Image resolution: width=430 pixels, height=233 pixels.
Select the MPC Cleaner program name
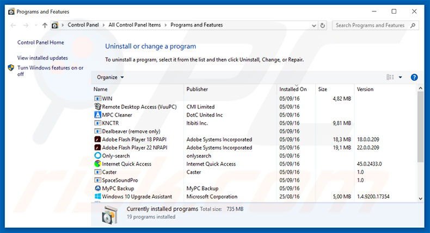coord(117,115)
